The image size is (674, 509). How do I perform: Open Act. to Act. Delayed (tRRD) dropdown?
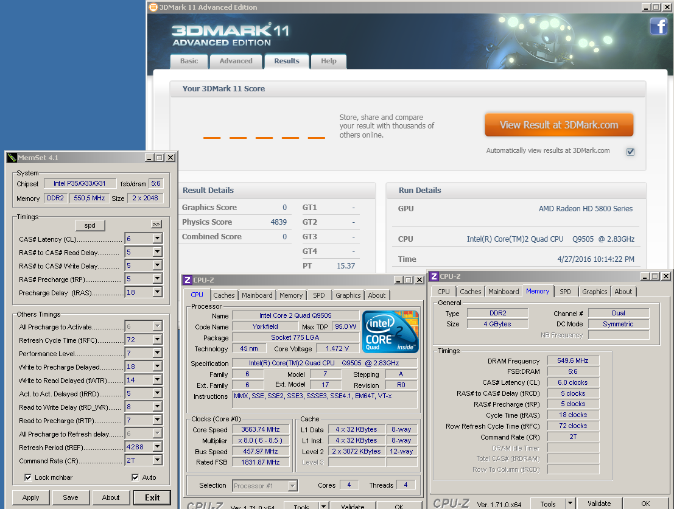[x=157, y=393]
